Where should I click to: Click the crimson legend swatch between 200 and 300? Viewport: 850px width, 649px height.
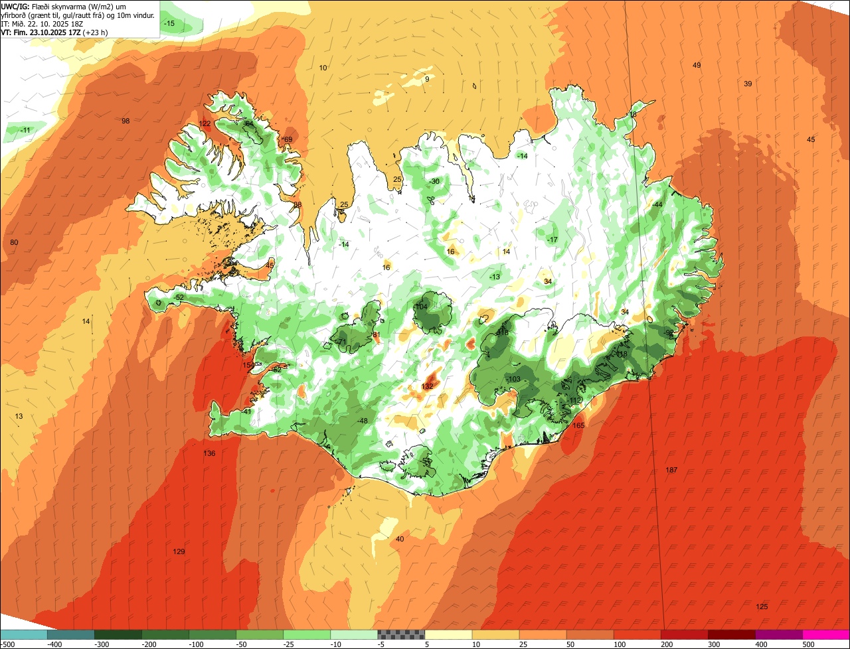683,634
